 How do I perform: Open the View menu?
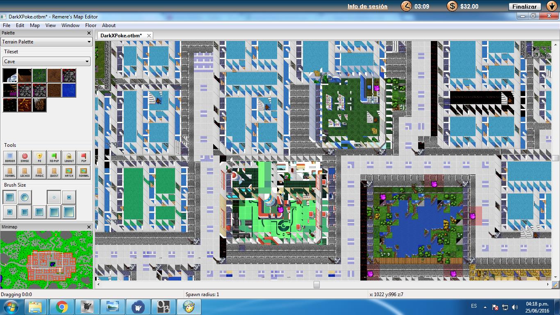point(51,25)
